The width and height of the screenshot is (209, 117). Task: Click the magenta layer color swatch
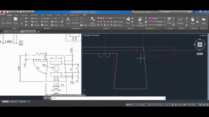point(106,18)
